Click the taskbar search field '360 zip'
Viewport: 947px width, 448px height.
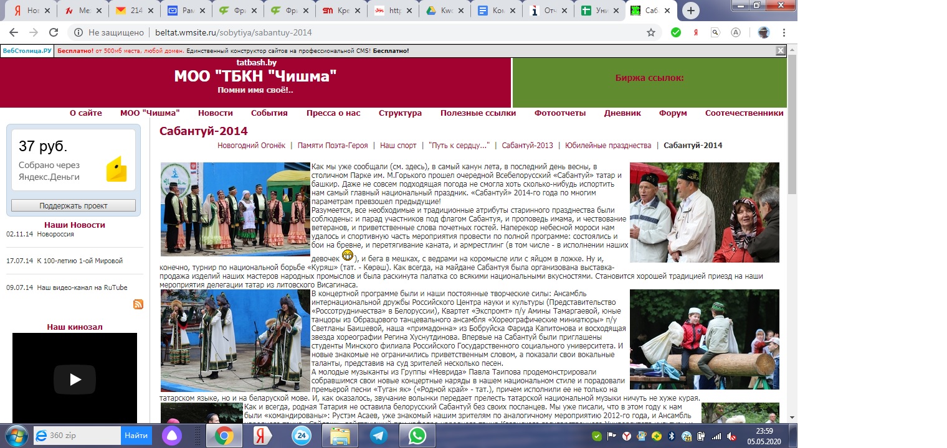point(77,436)
